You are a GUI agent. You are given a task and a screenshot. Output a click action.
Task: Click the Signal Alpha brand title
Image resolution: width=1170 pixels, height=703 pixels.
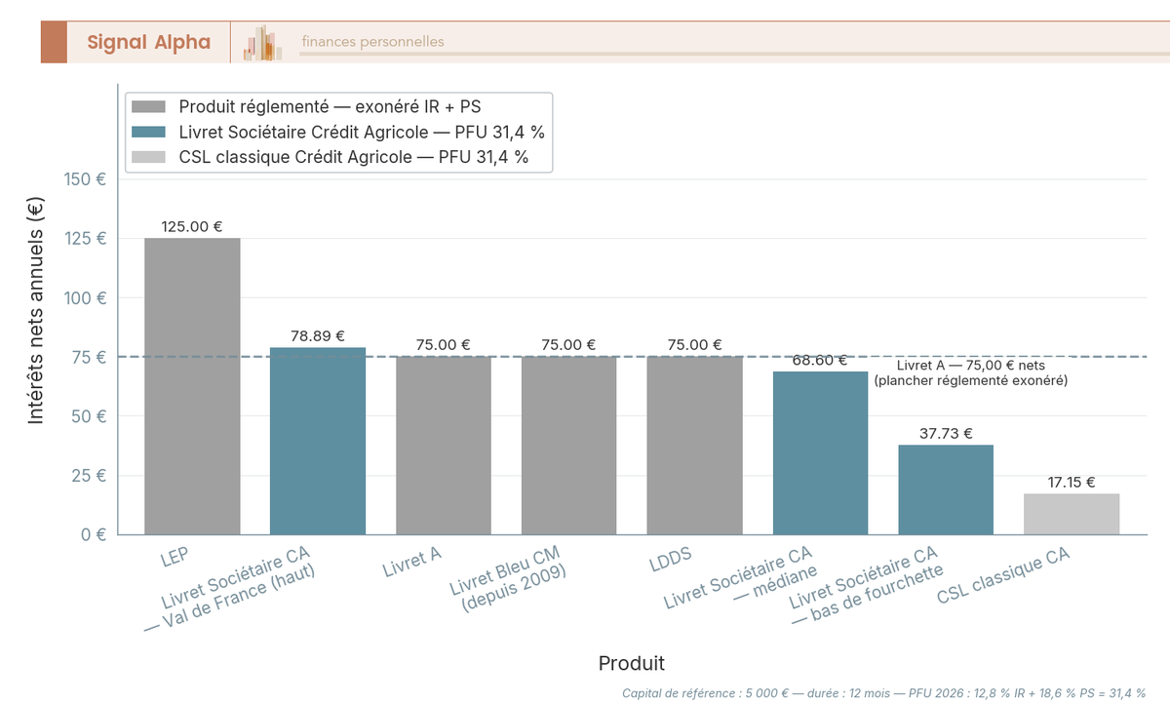click(148, 42)
